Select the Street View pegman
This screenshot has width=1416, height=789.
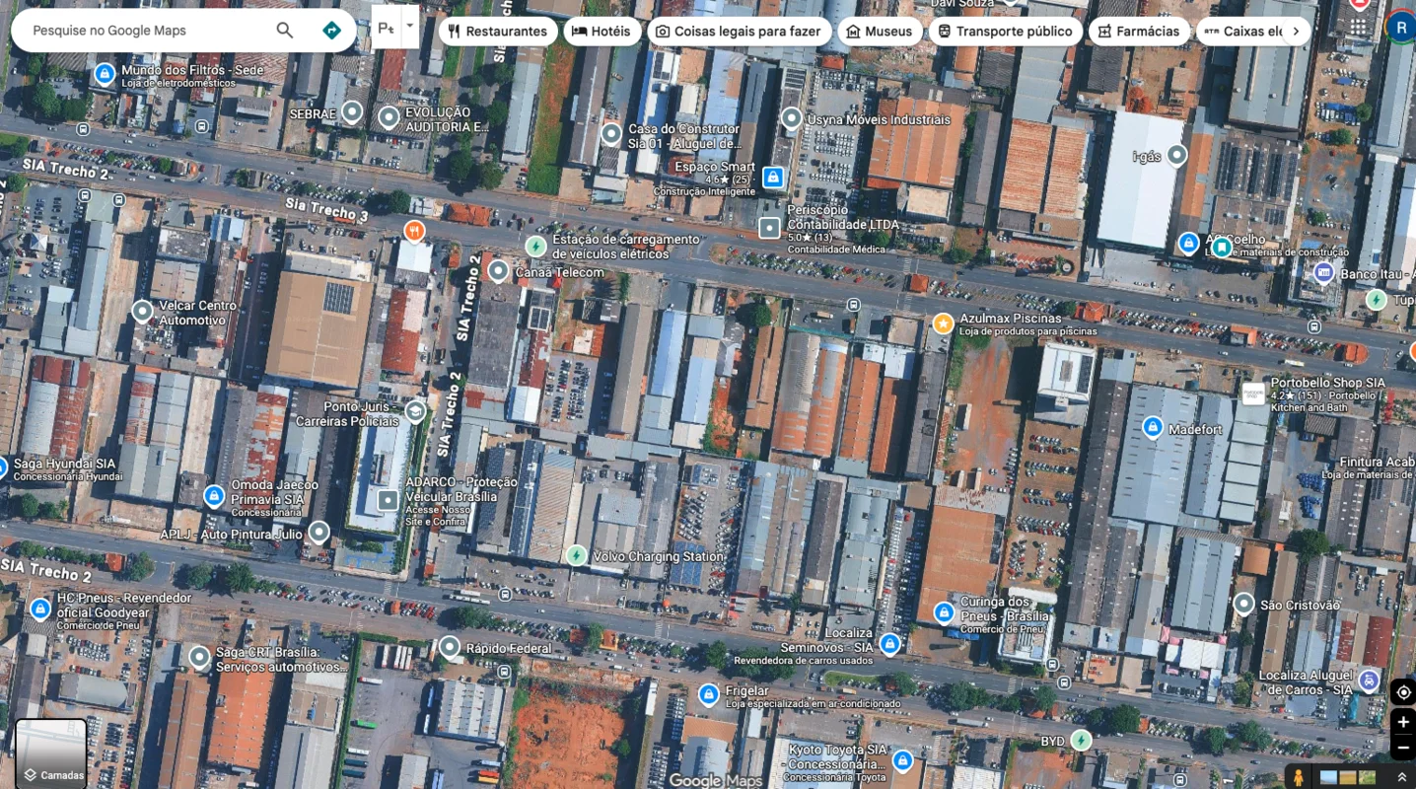[x=1298, y=777]
